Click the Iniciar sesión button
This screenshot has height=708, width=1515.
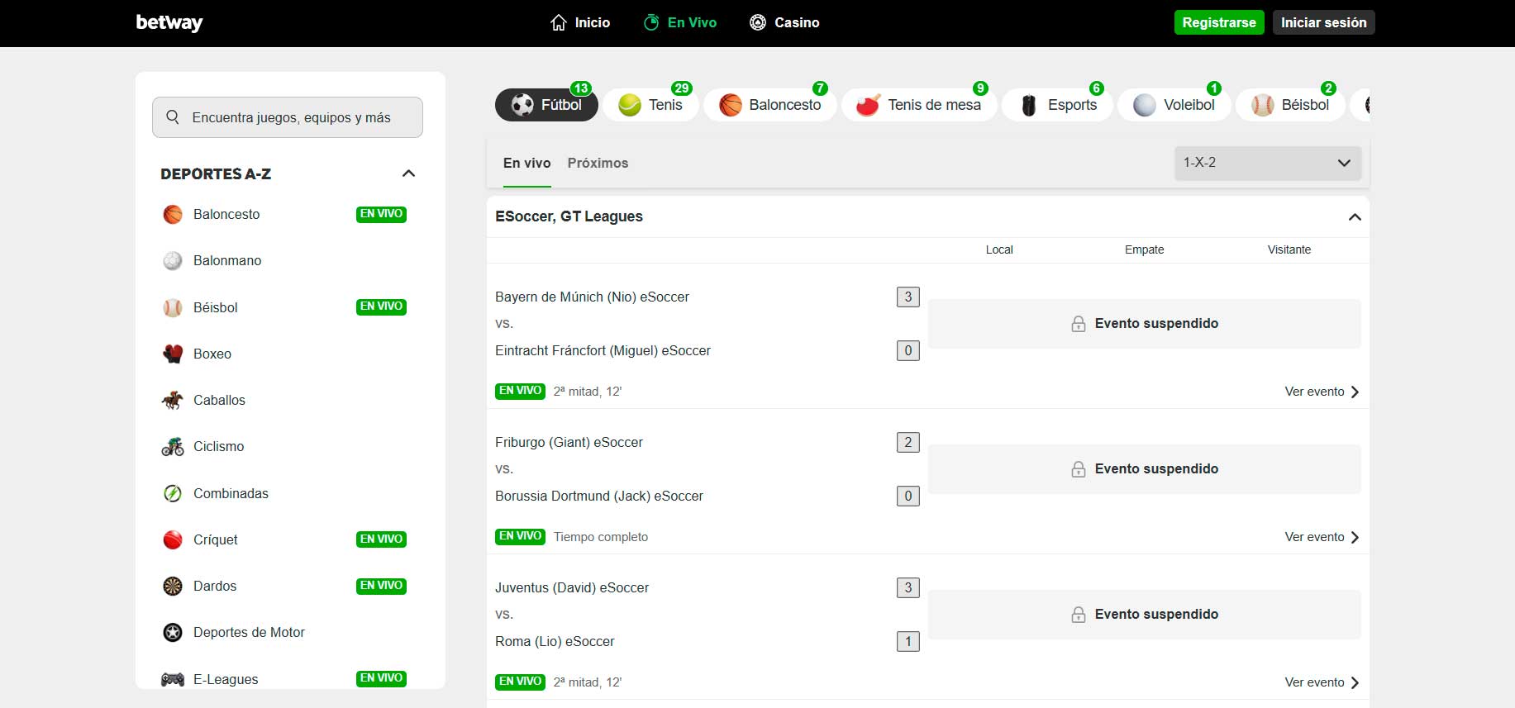pyautogui.click(x=1324, y=22)
